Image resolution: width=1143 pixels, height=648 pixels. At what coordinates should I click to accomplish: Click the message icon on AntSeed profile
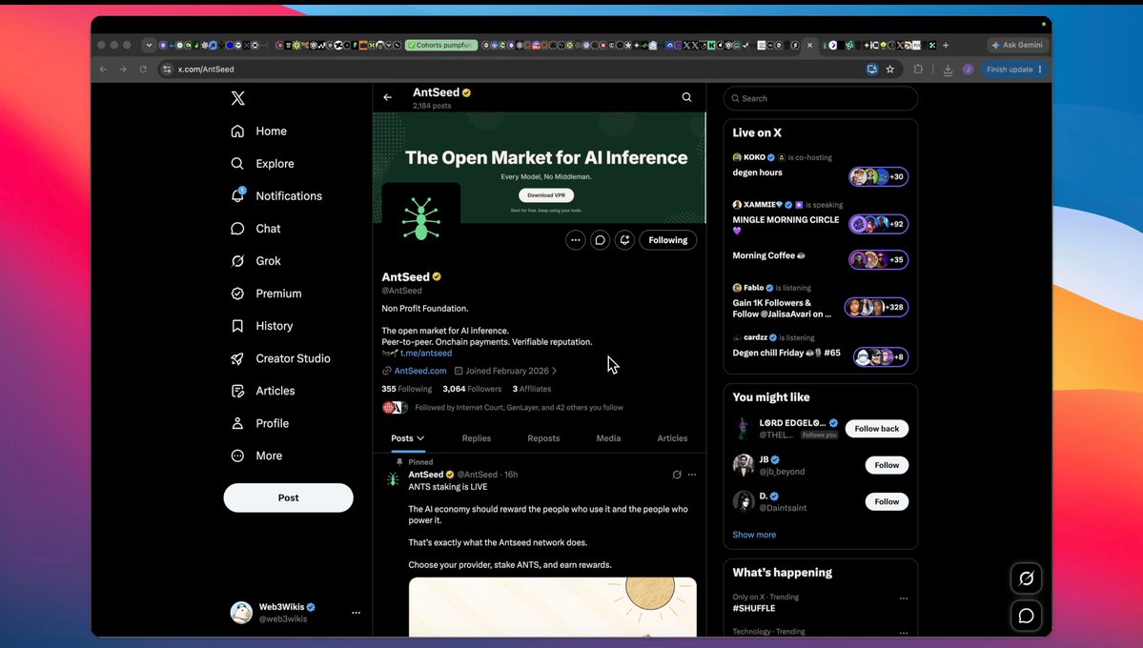[600, 240]
